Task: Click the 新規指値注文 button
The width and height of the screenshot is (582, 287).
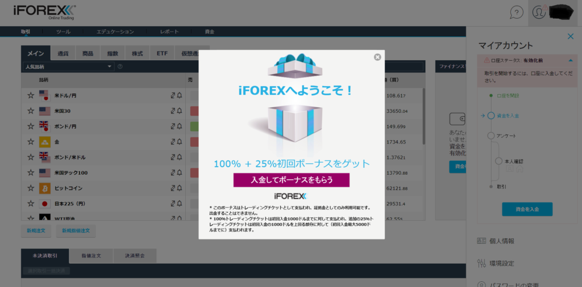Action: click(76, 231)
